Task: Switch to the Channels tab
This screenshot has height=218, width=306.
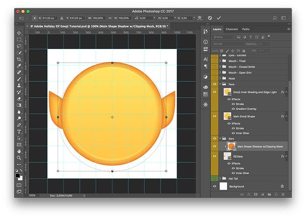Action: click(x=232, y=29)
